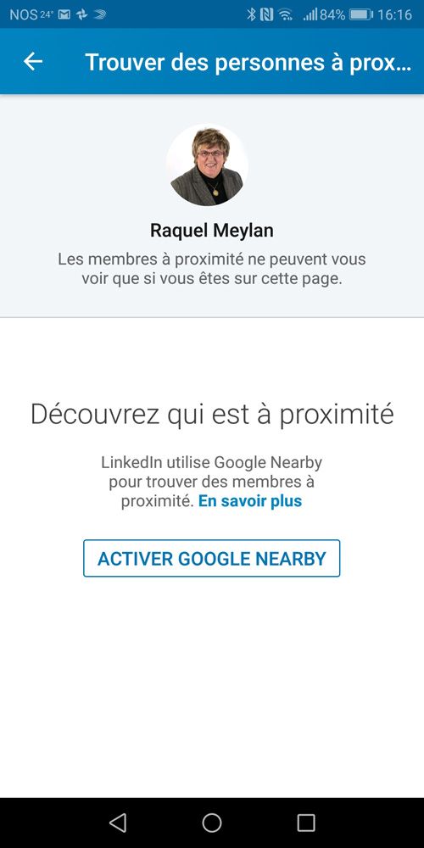The image size is (424, 848).
Task: Tap the Wi-Fi status icon
Action: pos(286,14)
